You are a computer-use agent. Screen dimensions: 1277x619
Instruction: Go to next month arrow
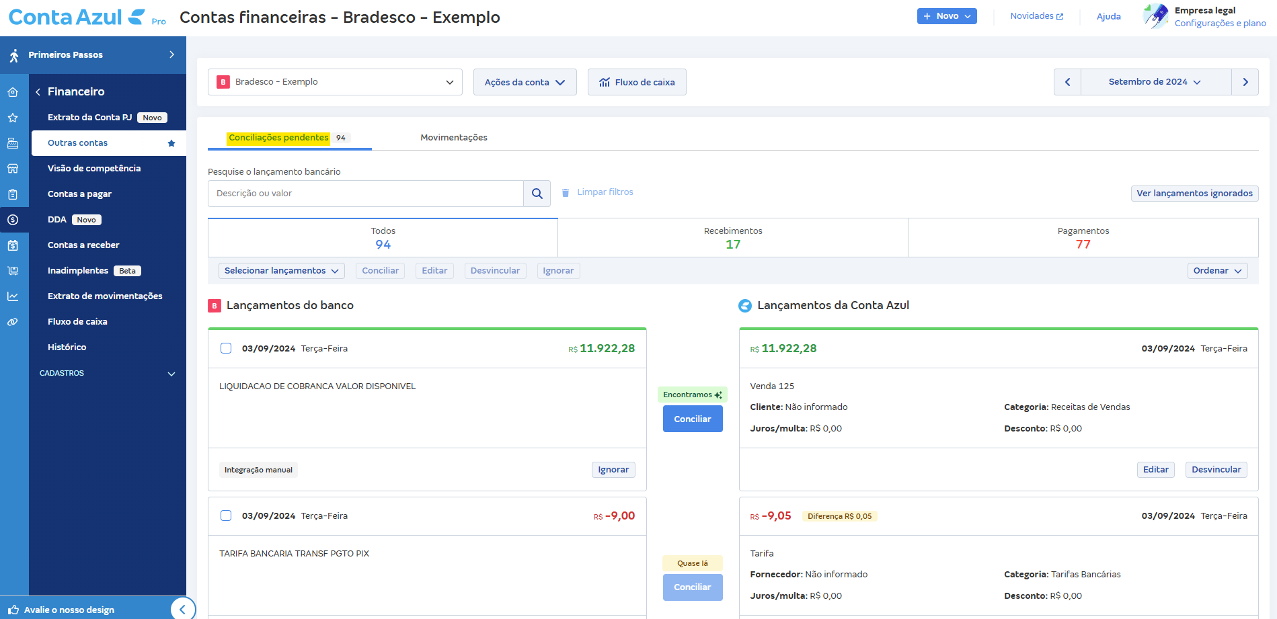(x=1245, y=82)
